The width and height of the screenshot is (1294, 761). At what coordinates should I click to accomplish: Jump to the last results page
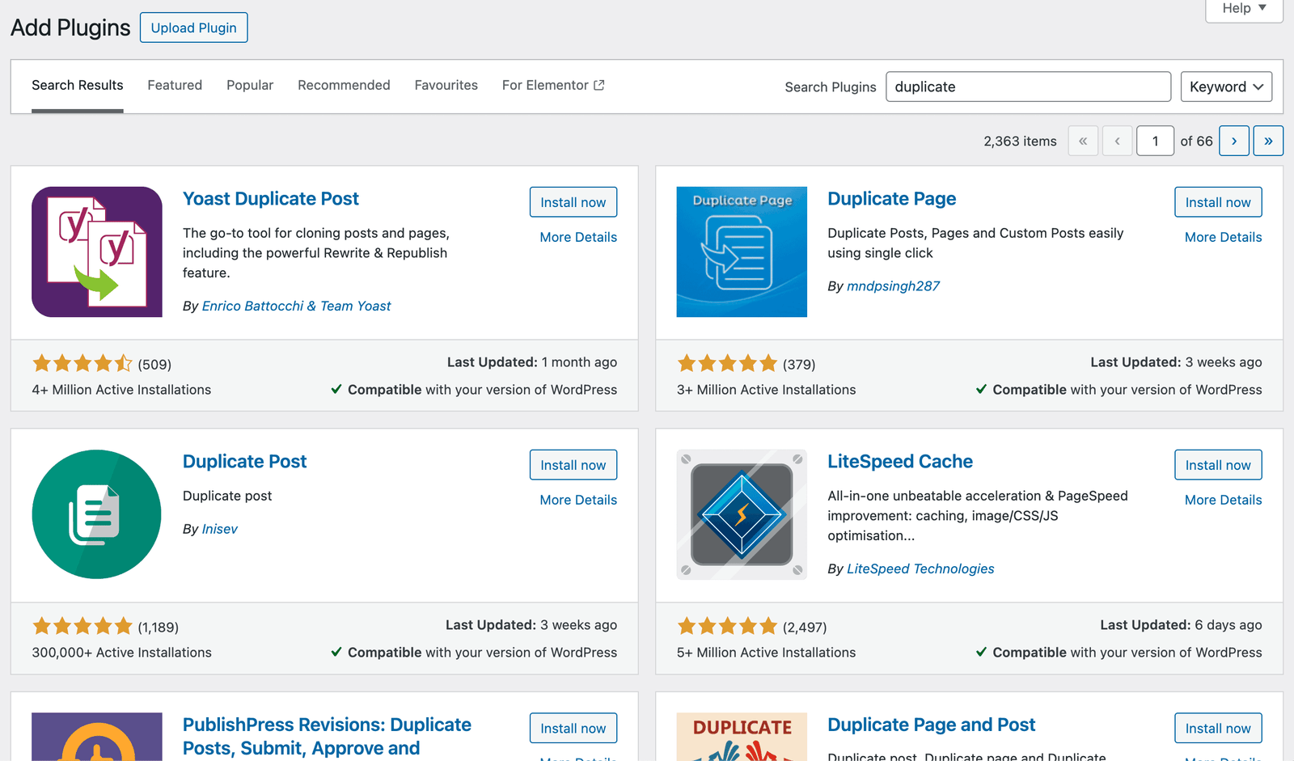(x=1268, y=141)
